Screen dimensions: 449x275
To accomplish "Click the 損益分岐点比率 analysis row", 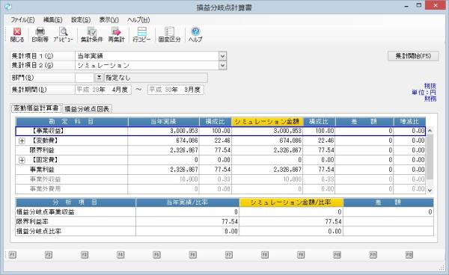I will click(x=224, y=231).
